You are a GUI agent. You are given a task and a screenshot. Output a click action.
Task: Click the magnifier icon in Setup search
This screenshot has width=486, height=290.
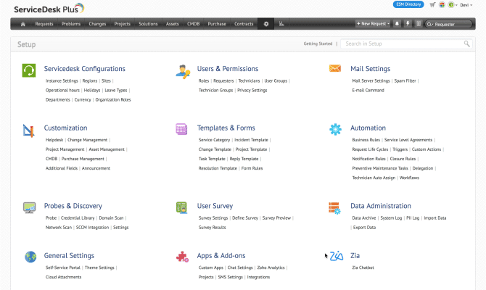click(466, 43)
